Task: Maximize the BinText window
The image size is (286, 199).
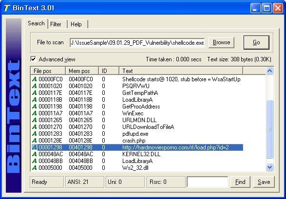Action: pos(267,8)
